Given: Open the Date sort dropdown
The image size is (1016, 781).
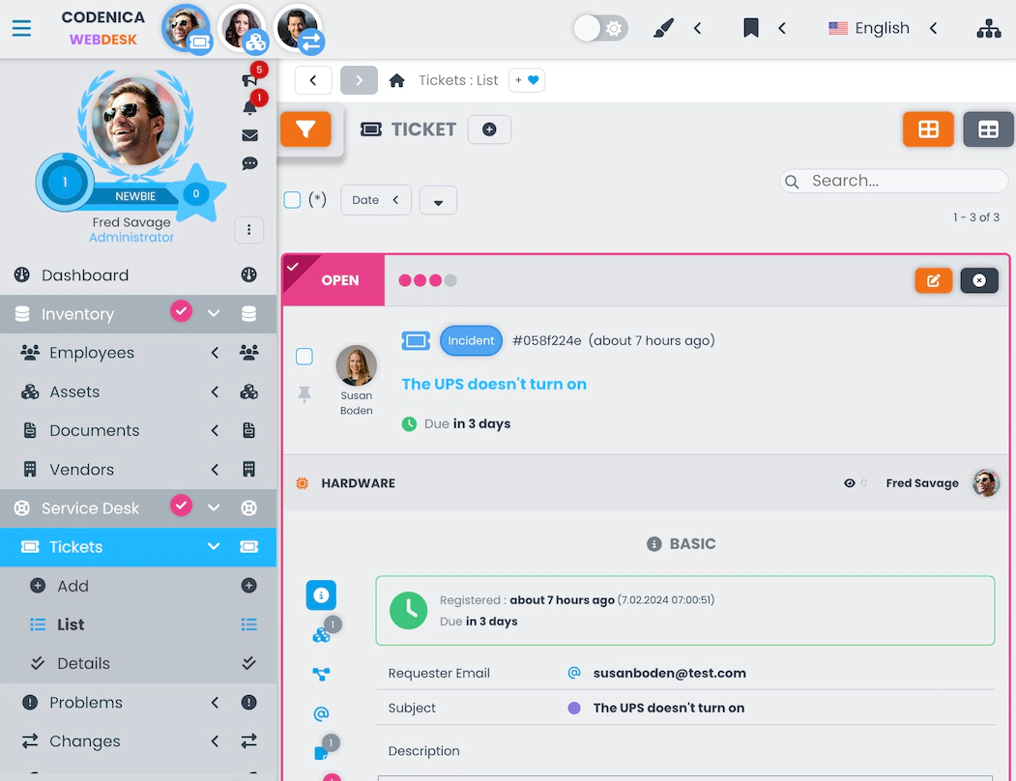Looking at the screenshot, I should 375,200.
